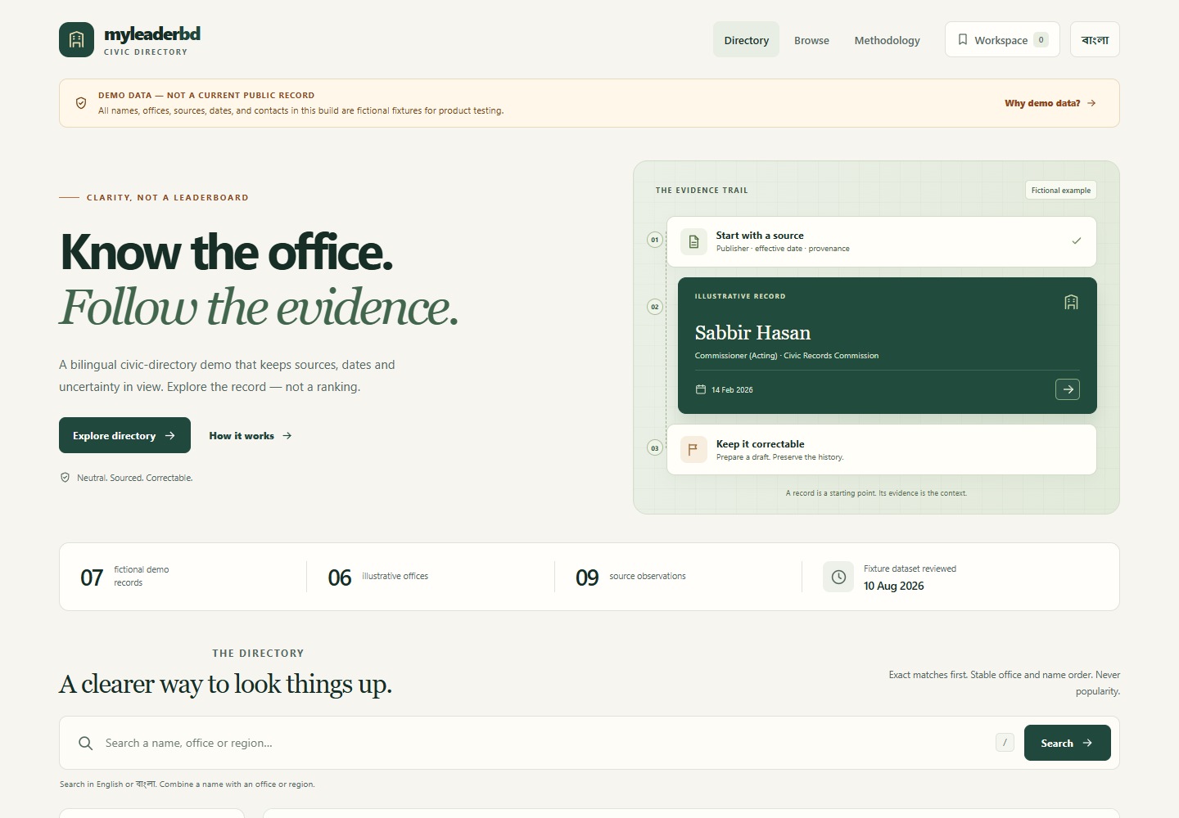Open the Browse nav tab
The width and height of the screenshot is (1179, 818).
pyautogui.click(x=811, y=40)
